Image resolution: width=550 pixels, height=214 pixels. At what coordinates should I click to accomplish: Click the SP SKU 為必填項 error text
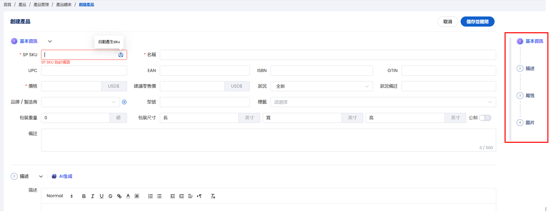[x=56, y=62]
